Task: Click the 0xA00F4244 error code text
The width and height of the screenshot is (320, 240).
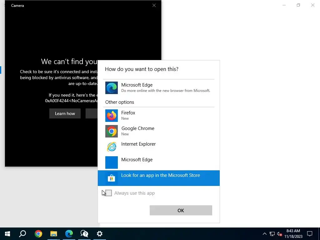Action: coord(71,101)
